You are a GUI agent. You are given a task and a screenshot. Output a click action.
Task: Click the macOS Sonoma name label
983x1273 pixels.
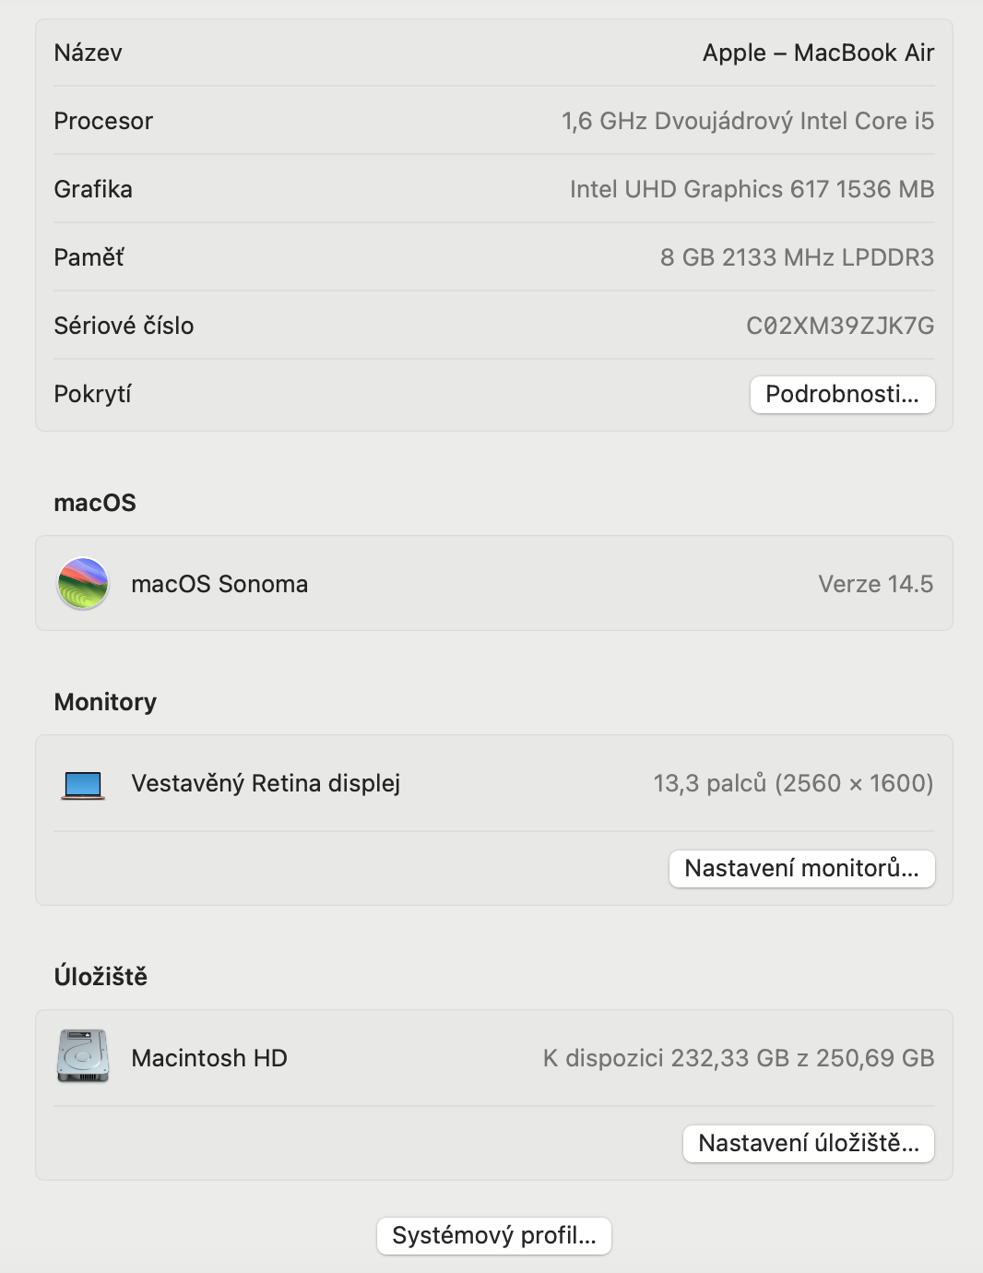(x=219, y=584)
